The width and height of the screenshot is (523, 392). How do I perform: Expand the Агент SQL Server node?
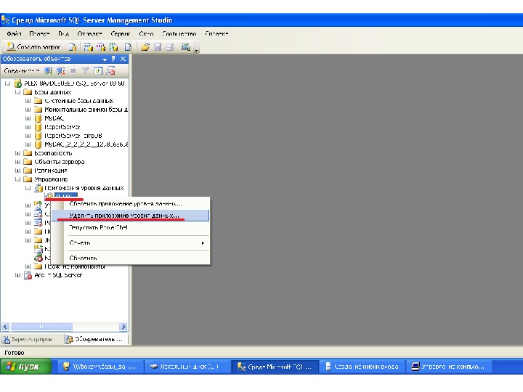(17, 275)
